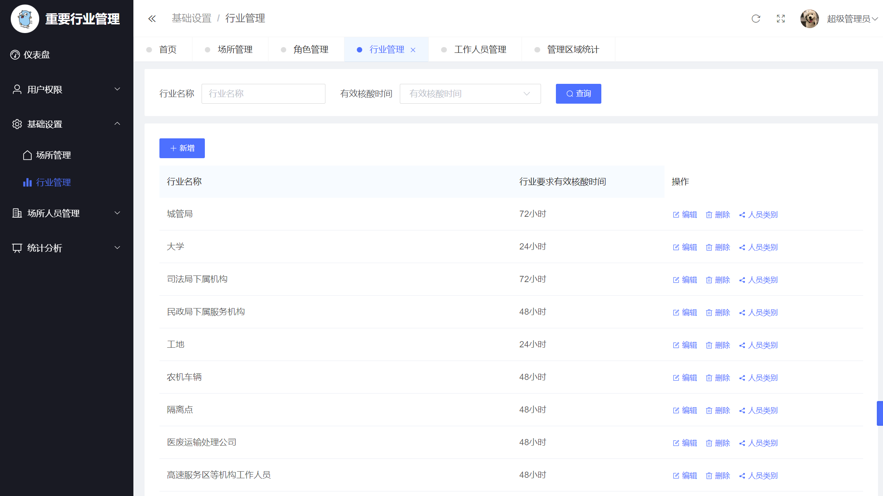Click the gopher logo in the sidebar
883x496 pixels.
point(25,19)
